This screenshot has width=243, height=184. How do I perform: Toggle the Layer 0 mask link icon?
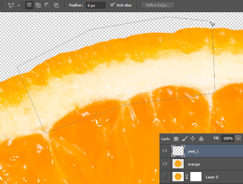187,176
